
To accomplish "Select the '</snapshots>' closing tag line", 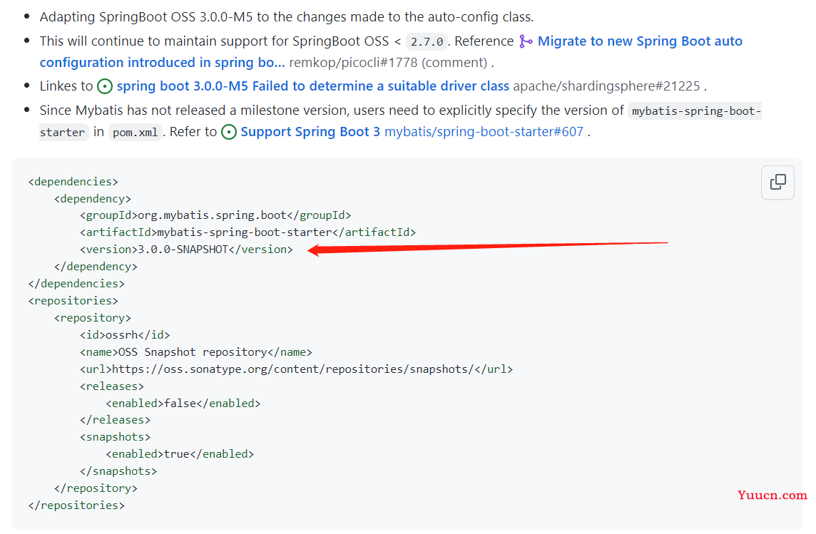I will [118, 471].
